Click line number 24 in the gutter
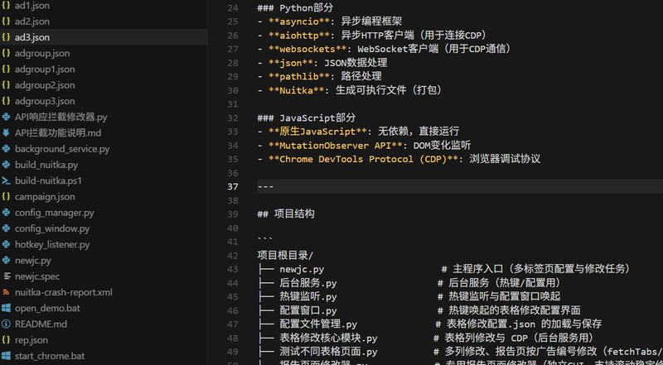The width and height of the screenshot is (663, 365). tap(233, 8)
